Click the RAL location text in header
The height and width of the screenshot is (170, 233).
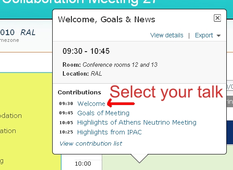click(x=28, y=32)
